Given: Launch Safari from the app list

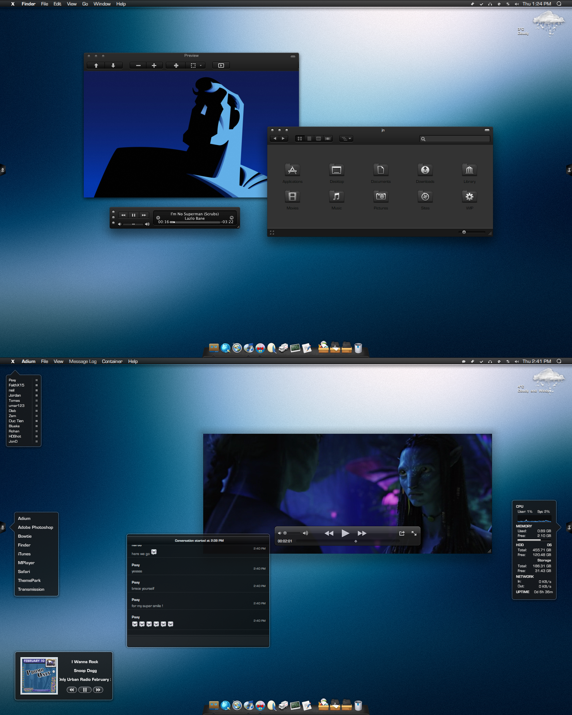Looking at the screenshot, I should pyautogui.click(x=24, y=572).
